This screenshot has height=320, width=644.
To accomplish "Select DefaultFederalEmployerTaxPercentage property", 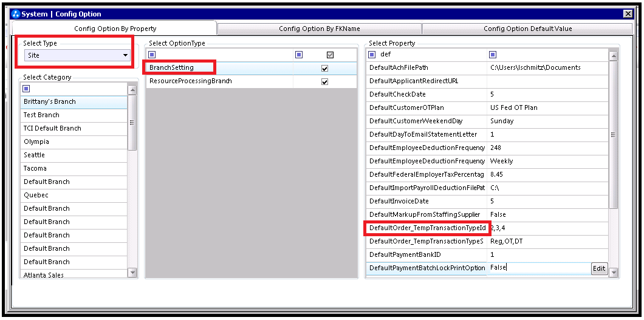I will click(x=426, y=175).
